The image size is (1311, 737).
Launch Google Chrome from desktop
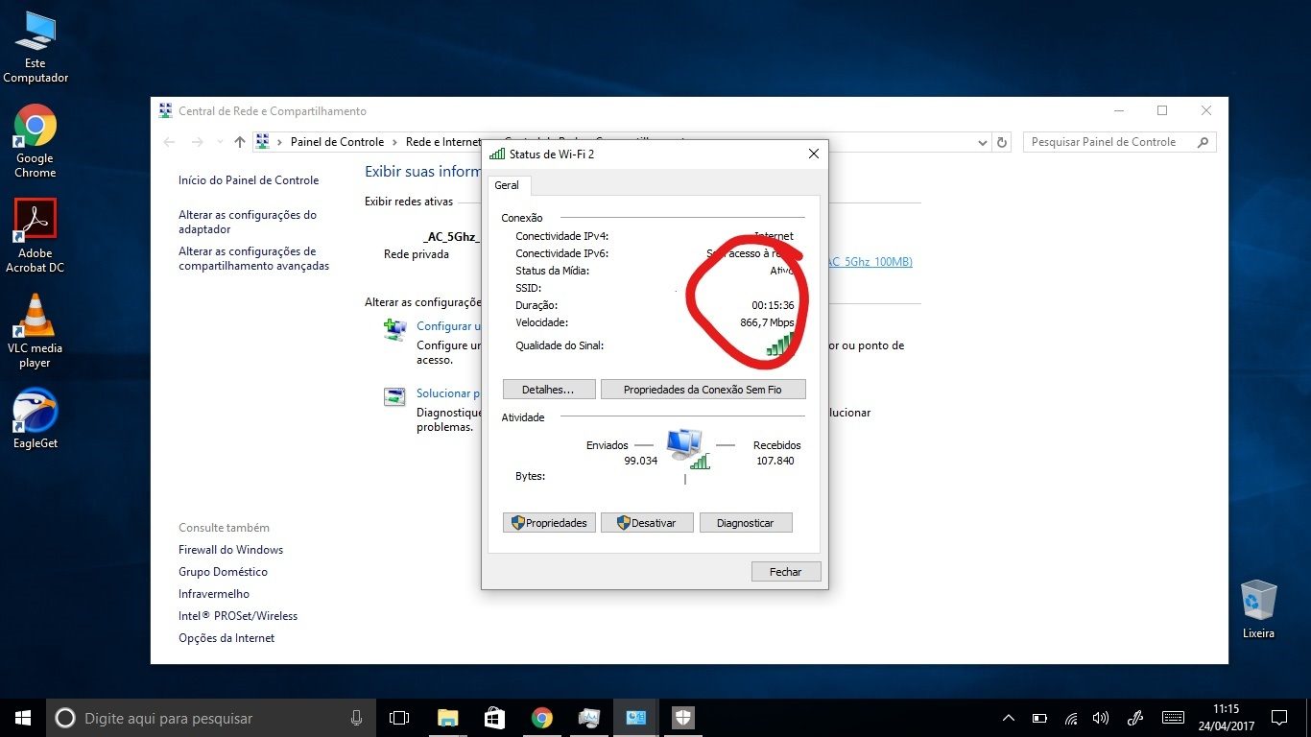[x=35, y=141]
